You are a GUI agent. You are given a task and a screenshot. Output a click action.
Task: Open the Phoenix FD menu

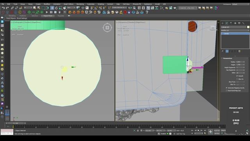click(137, 4)
